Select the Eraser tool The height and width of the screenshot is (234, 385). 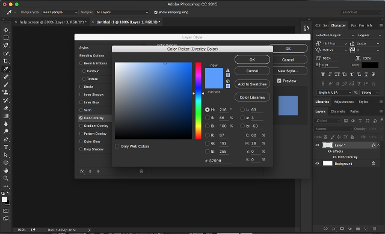point(5,108)
